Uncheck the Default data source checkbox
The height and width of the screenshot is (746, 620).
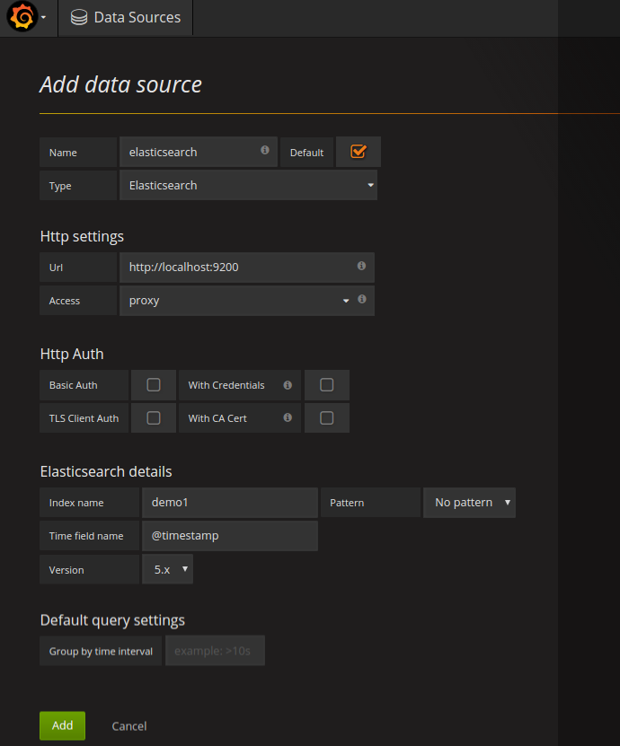tap(359, 152)
